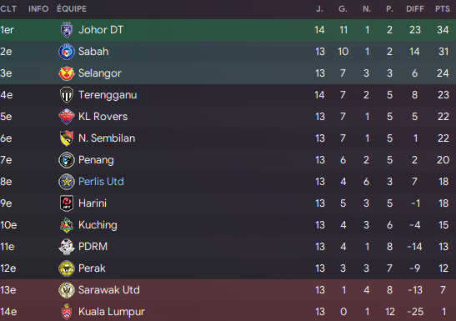Open the Perlis Utd team link
This screenshot has width=456, height=321.
[101, 182]
